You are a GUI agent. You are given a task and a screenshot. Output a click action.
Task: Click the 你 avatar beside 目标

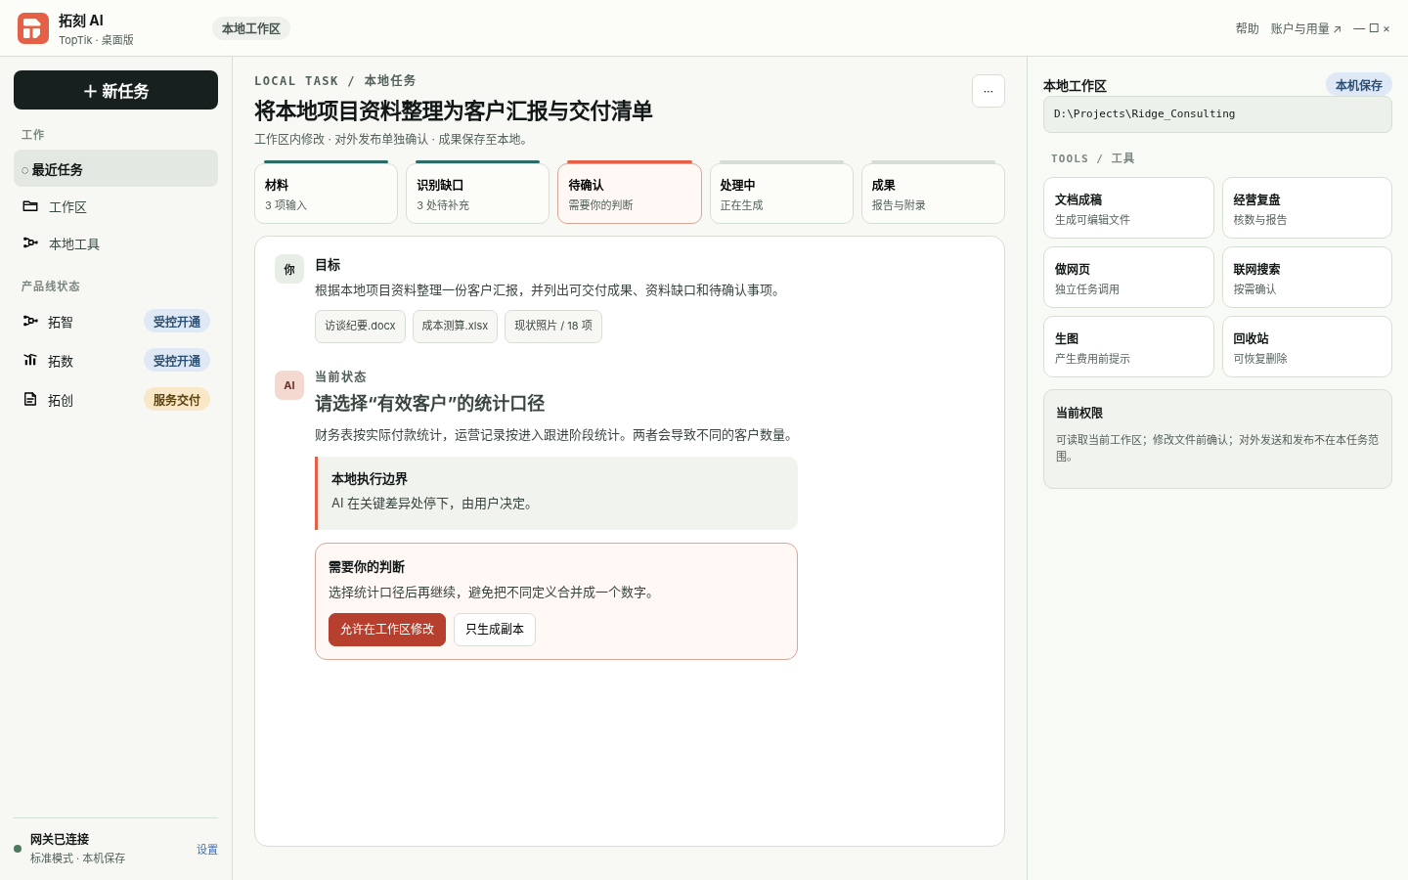click(x=289, y=269)
